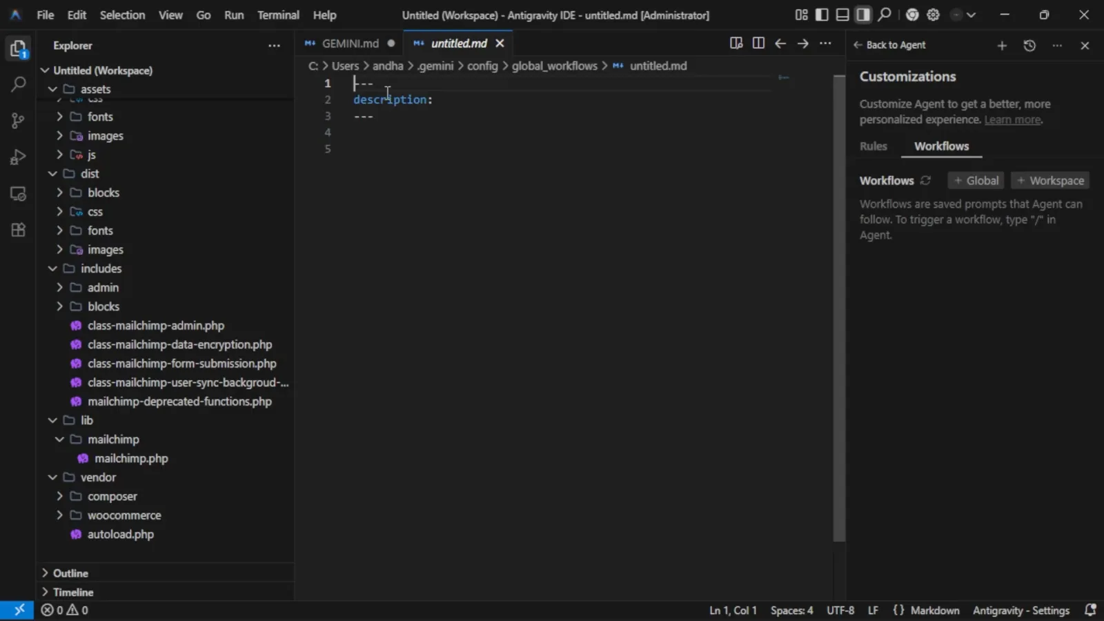
Task: Open the Run and Debug view
Action: (18, 157)
